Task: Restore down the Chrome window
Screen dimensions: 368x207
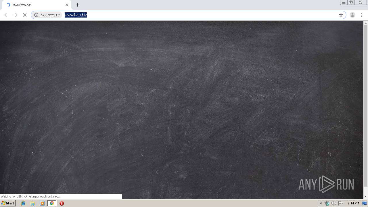Action: (351, 3)
